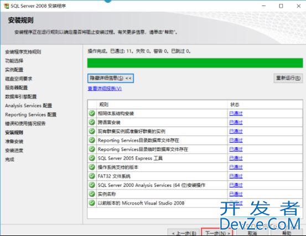Click rule text 跨语言安装
Viewport: 306px width, 236px height.
pos(109,122)
